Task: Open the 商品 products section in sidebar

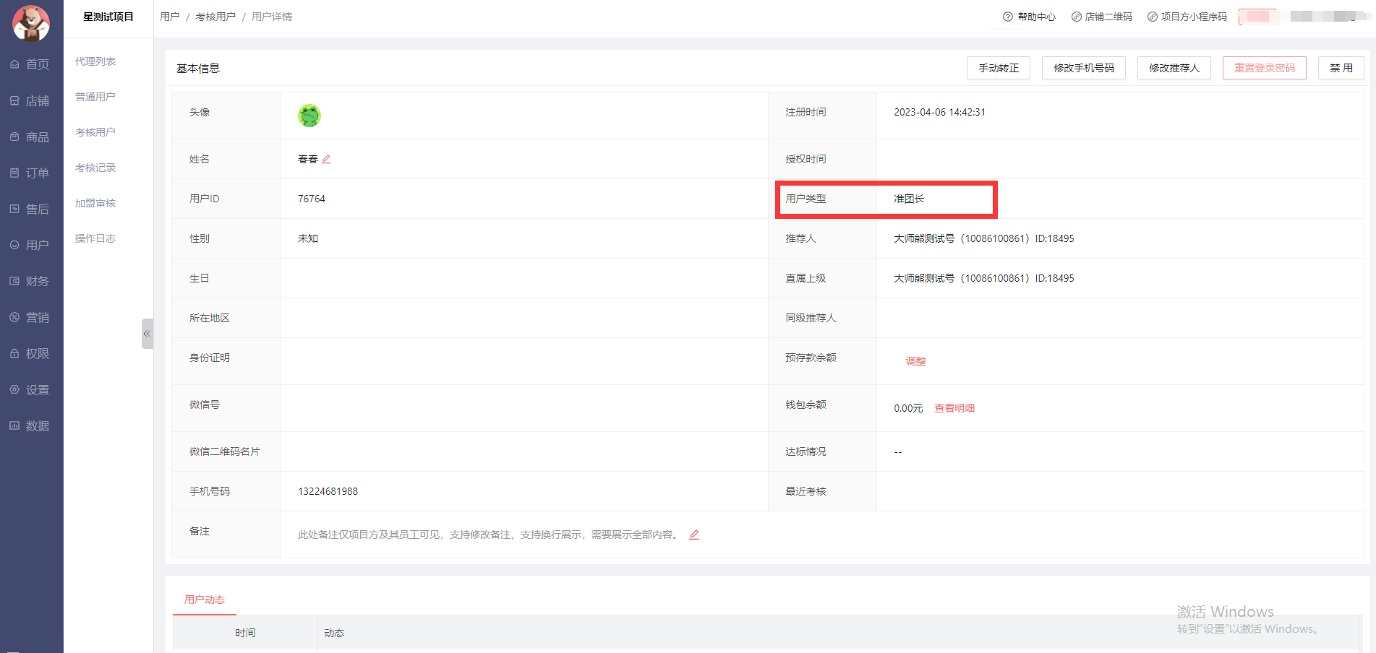Action: 31,137
